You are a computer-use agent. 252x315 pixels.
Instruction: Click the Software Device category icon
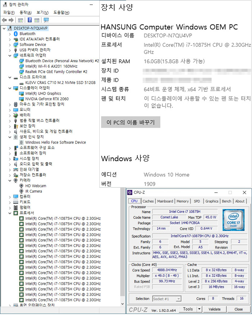tap(16, 45)
